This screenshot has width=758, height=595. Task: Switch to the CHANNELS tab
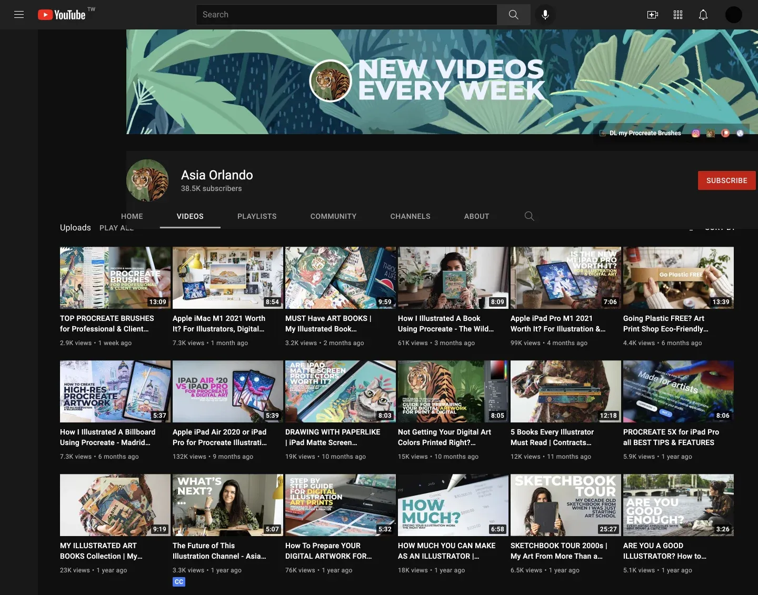[x=410, y=216]
